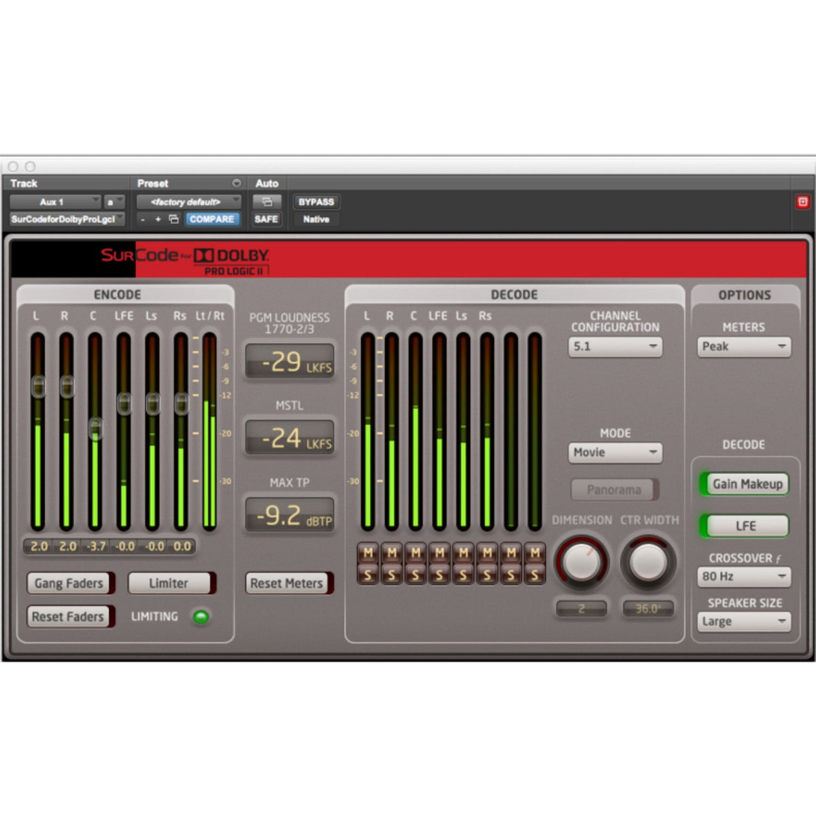Open the Preset section circular menu arrow
The height and width of the screenshot is (816, 816).
(236, 183)
